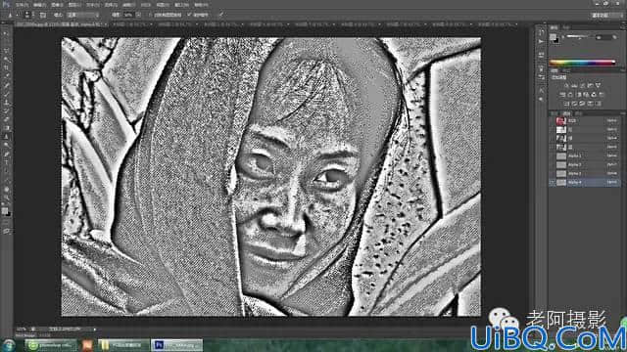Screen dimensions: 627x352
Task: Select the Move tool
Action: (x=7, y=33)
